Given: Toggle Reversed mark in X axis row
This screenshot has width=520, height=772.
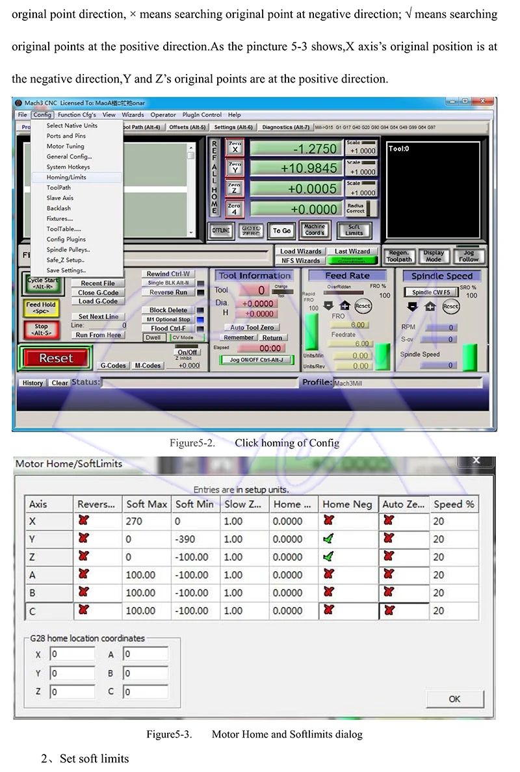Looking at the screenshot, I should coord(84,520).
